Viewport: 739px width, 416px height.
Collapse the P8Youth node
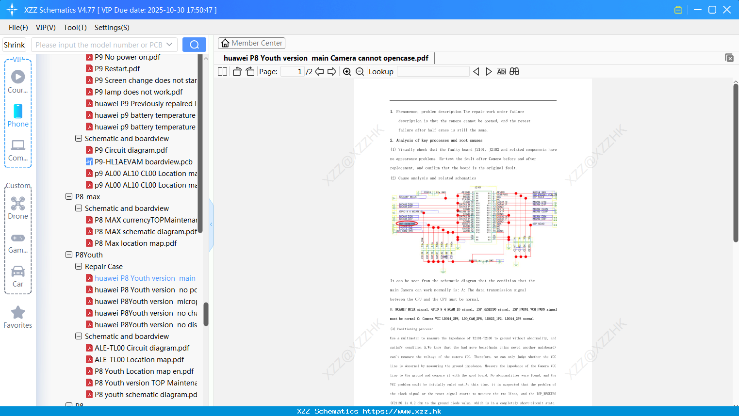pyautogui.click(x=69, y=255)
